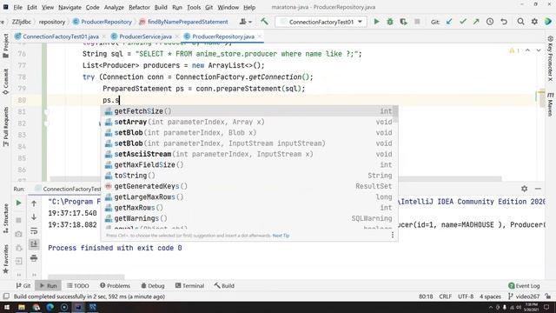Update project via Git blue arrow

point(449,22)
